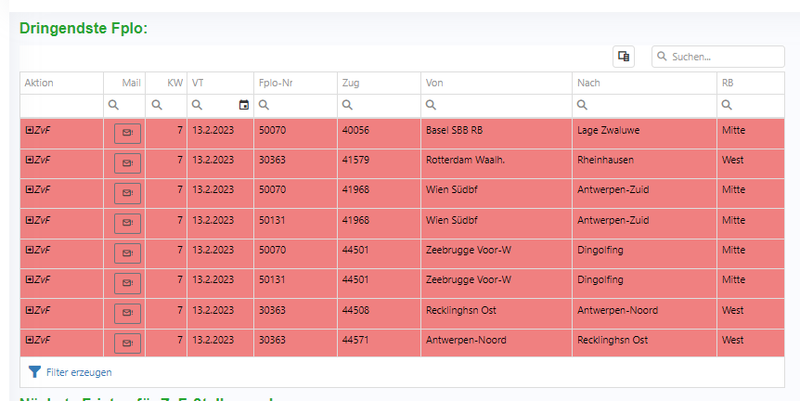Image resolution: width=800 pixels, height=401 pixels.
Task: Expand ZvF for Rotterdam Waalh. row
Action: [30, 160]
